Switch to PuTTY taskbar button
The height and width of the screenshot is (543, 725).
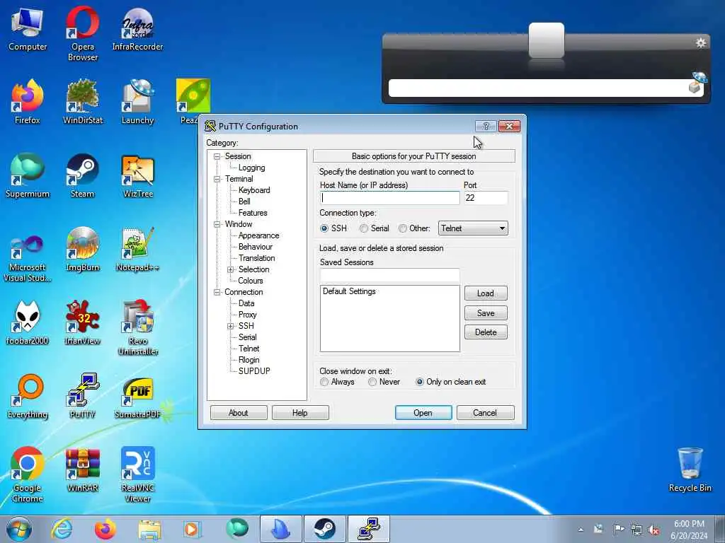(x=368, y=529)
